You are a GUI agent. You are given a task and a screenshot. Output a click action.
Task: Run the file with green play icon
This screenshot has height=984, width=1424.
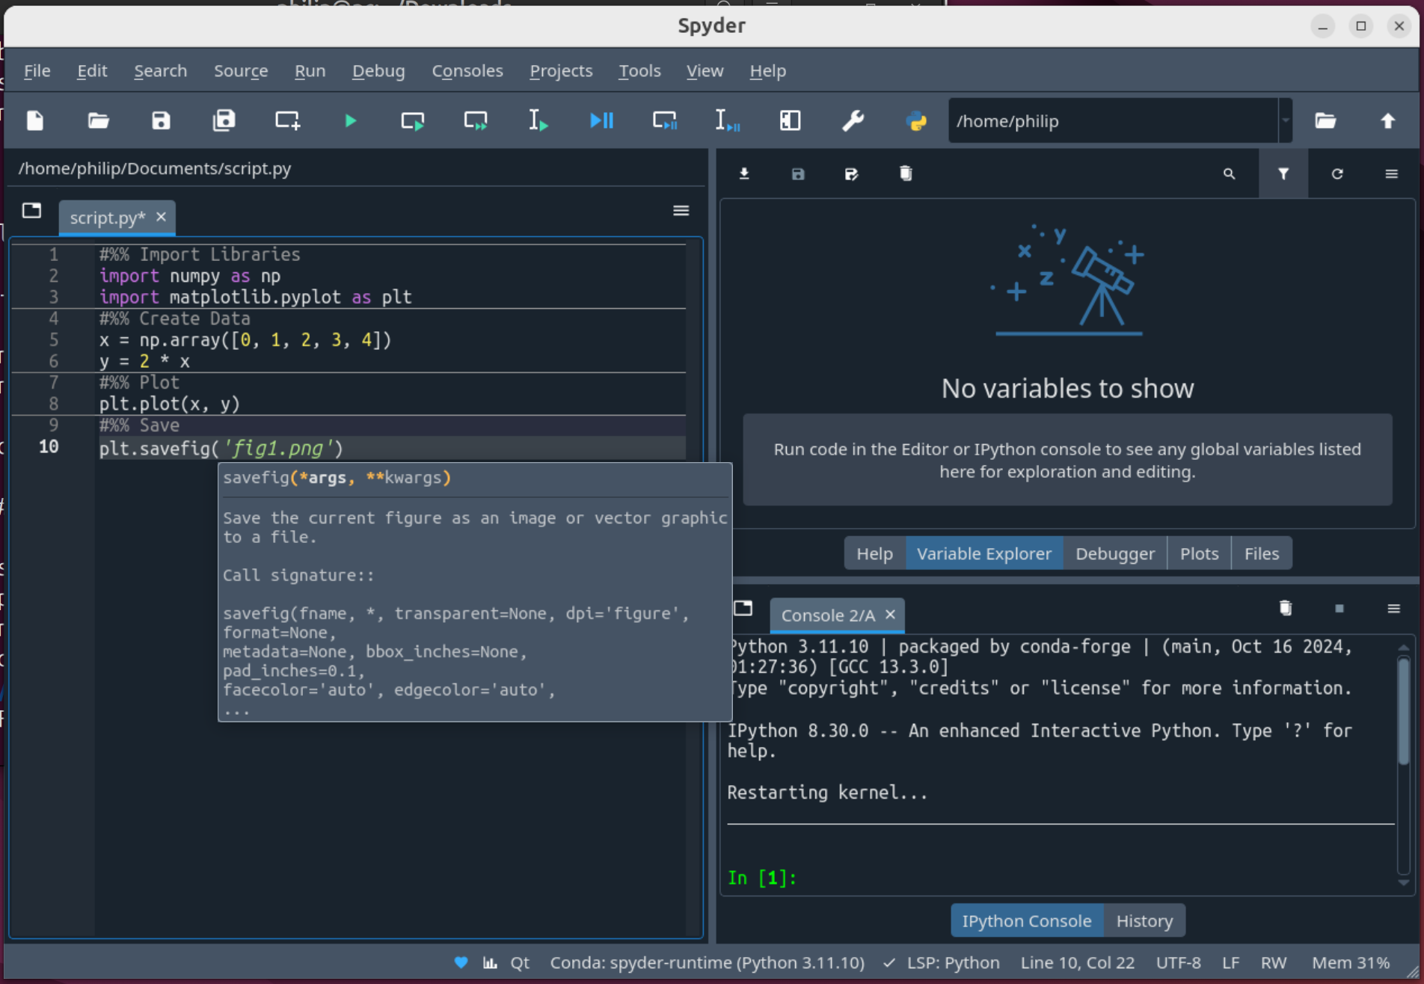point(350,120)
